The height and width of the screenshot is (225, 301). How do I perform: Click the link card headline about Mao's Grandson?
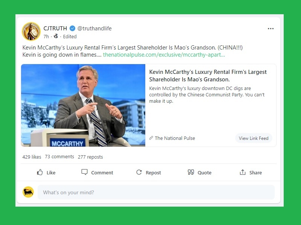pyautogui.click(x=208, y=76)
